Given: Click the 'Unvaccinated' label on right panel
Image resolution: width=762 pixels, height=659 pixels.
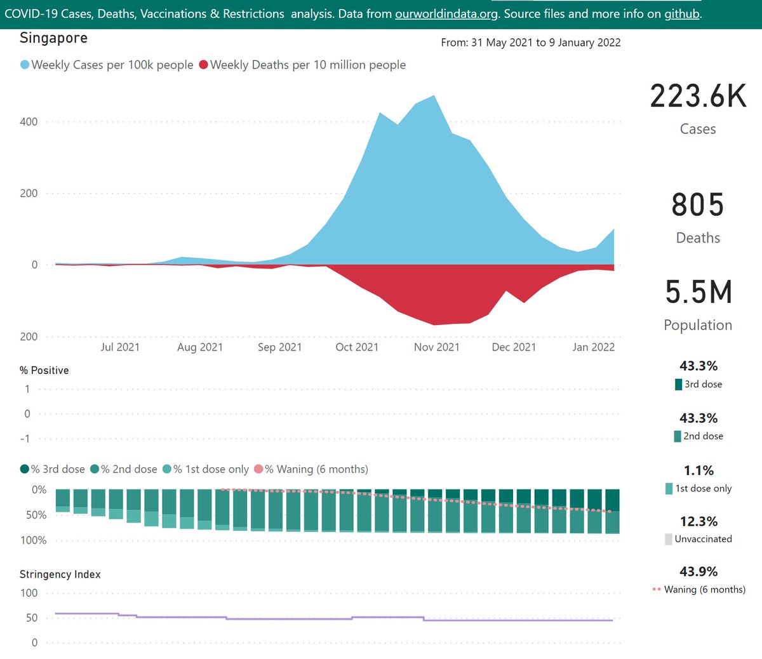Looking at the screenshot, I should coord(703,539).
